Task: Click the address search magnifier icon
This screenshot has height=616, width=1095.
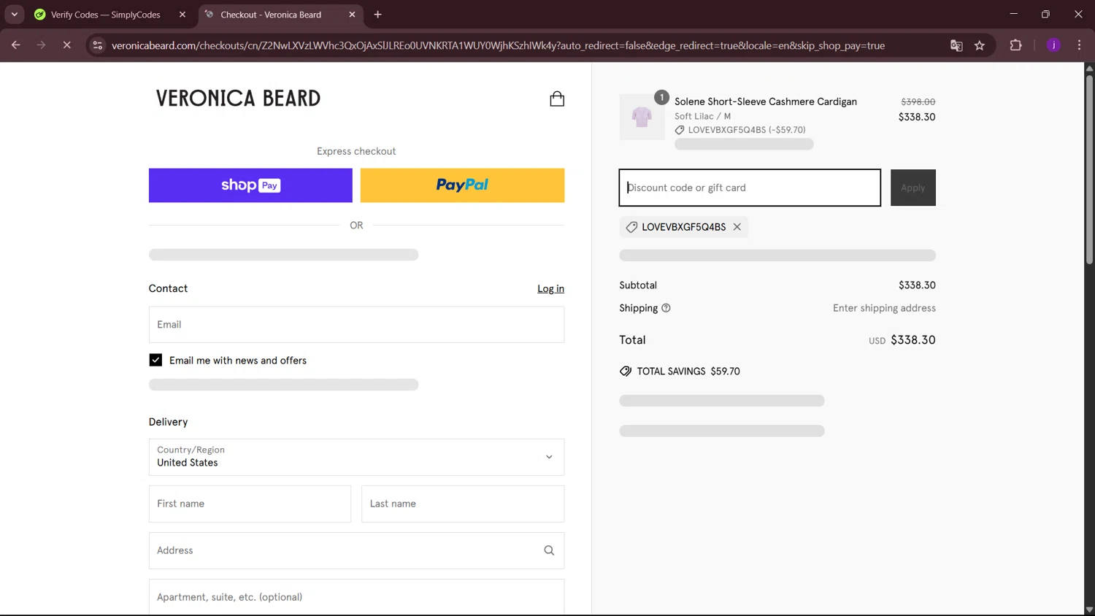Action: pos(549,550)
